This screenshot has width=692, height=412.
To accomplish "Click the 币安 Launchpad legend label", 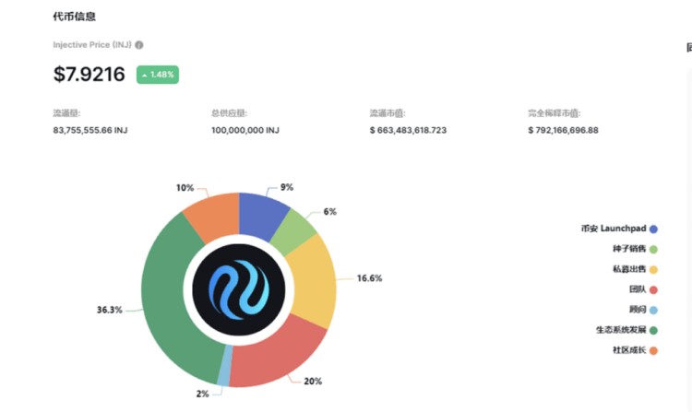I will tap(614, 229).
